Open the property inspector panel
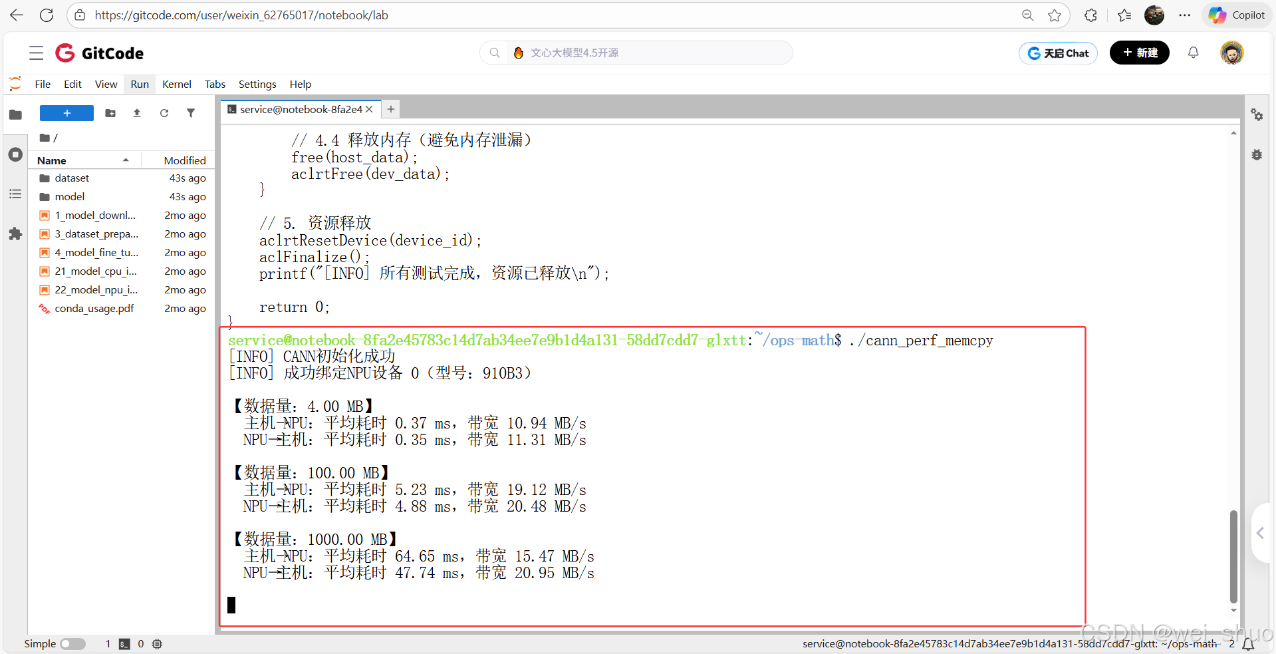Image resolution: width=1276 pixels, height=654 pixels. [1257, 114]
